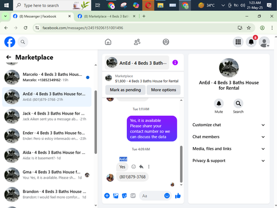
Task: Click the chat messages scrollbar
Action: coord(181,164)
